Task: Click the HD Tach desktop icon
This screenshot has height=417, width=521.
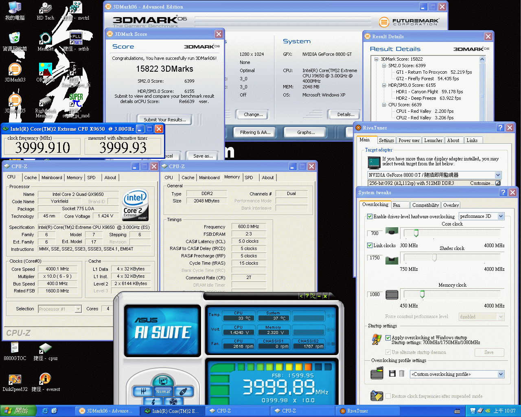Action: click(45, 9)
